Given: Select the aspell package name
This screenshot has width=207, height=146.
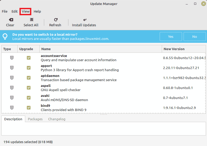Looking at the screenshot, I should click(x=46, y=86).
